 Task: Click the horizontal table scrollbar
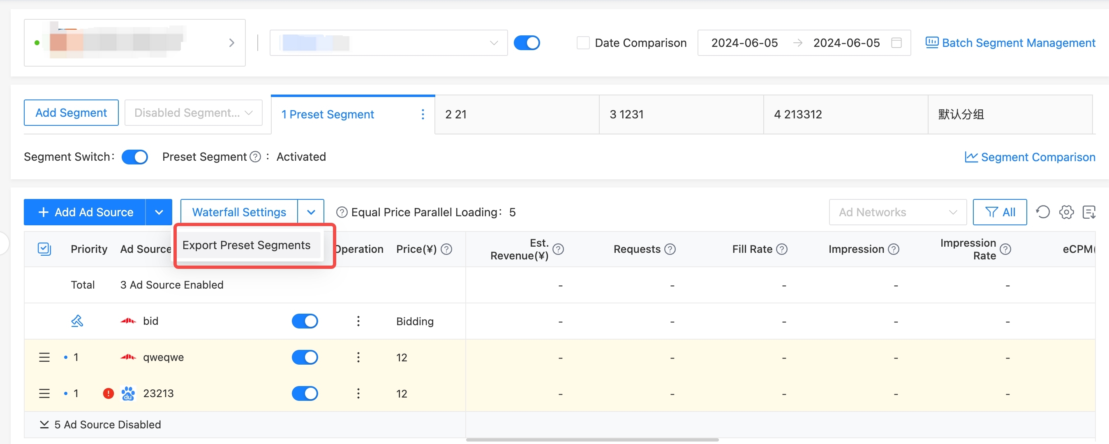tap(591, 440)
